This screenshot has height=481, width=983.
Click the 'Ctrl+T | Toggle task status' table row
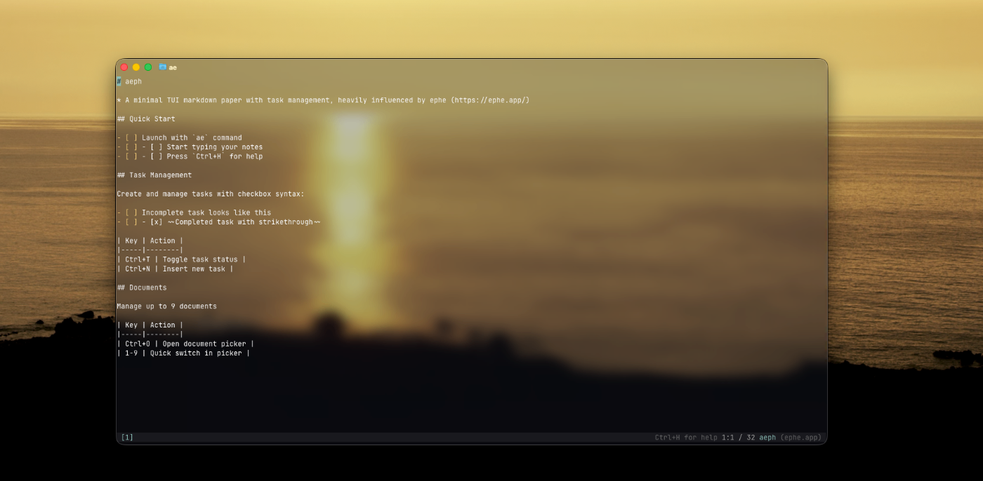click(x=181, y=259)
